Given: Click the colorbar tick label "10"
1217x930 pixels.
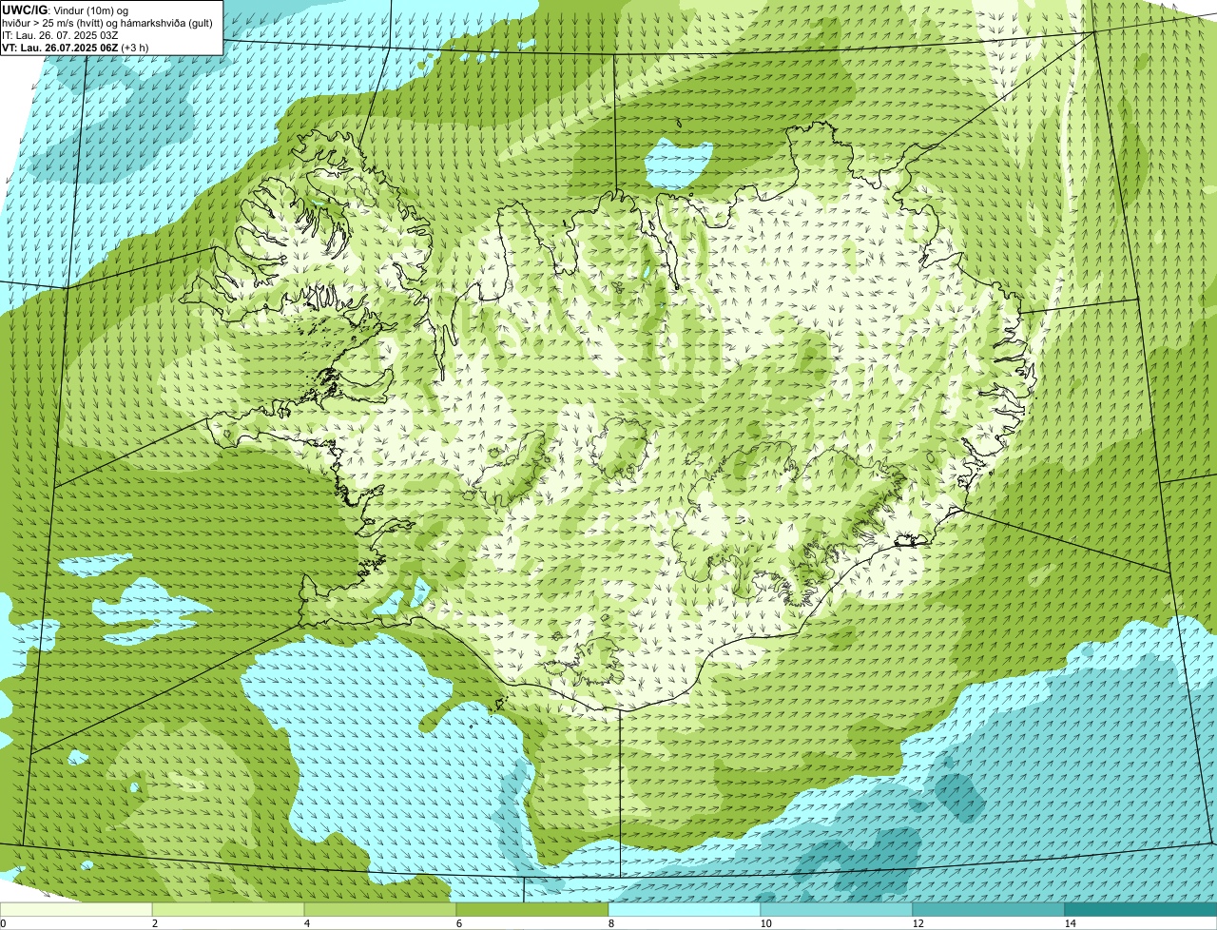Looking at the screenshot, I should [x=765, y=923].
